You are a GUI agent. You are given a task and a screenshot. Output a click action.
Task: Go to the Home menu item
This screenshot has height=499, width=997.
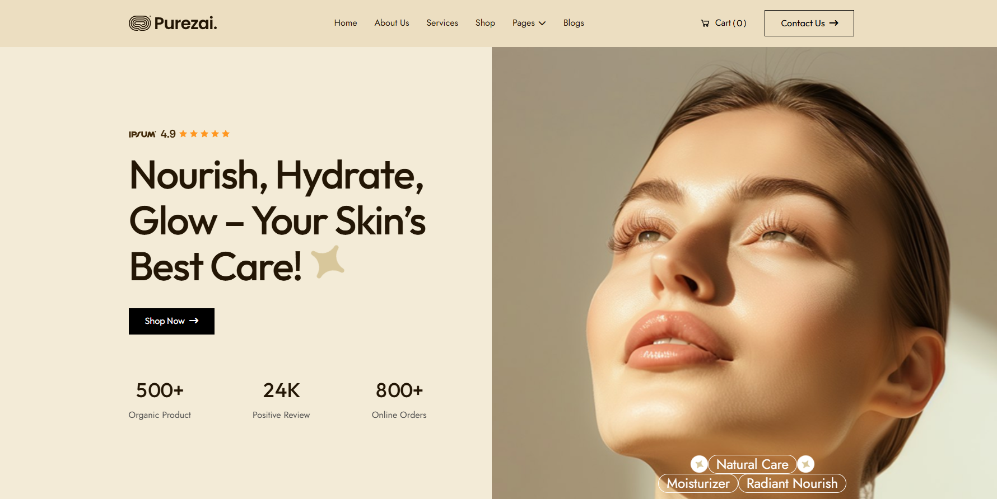(x=346, y=23)
